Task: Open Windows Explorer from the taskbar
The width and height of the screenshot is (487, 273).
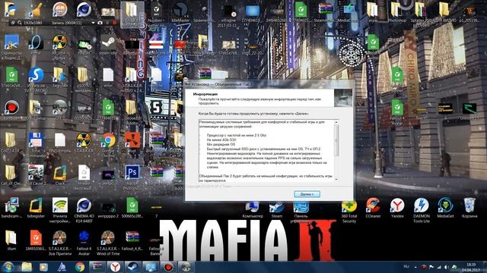Action: coord(27,267)
